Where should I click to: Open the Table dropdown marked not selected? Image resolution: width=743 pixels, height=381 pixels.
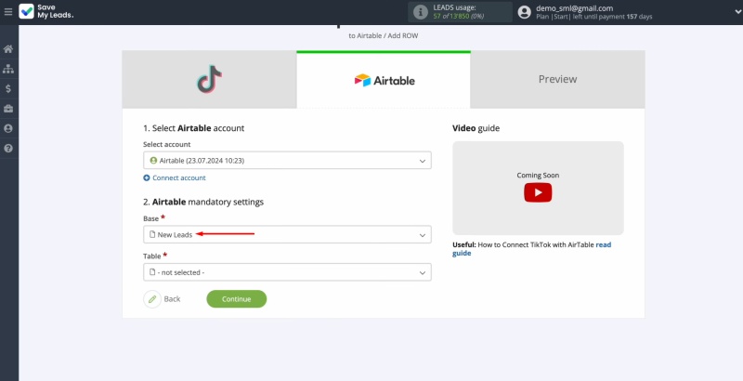coord(287,272)
